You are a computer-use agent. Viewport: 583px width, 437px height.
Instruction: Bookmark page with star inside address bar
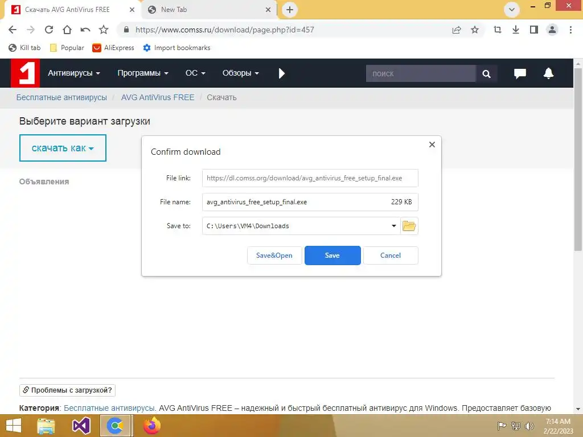pos(475,30)
